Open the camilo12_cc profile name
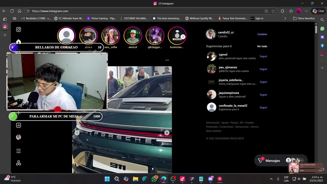 [226, 32]
